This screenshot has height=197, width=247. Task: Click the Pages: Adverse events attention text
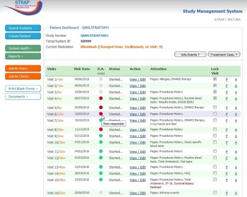click(165, 193)
